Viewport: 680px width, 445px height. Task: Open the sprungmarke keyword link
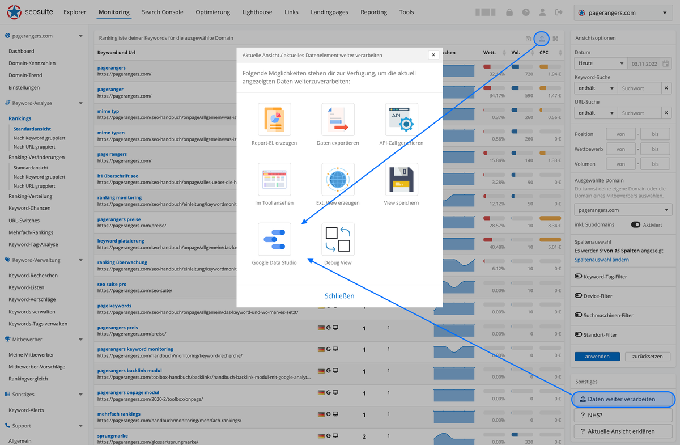(113, 436)
